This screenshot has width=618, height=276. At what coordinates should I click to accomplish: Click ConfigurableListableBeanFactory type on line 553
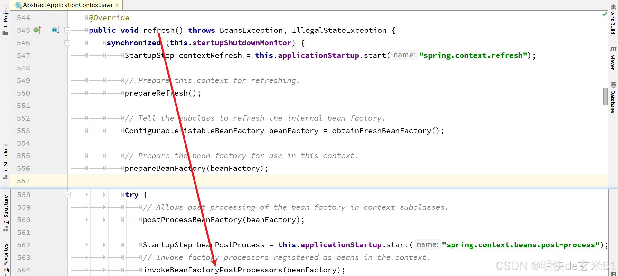click(x=195, y=131)
